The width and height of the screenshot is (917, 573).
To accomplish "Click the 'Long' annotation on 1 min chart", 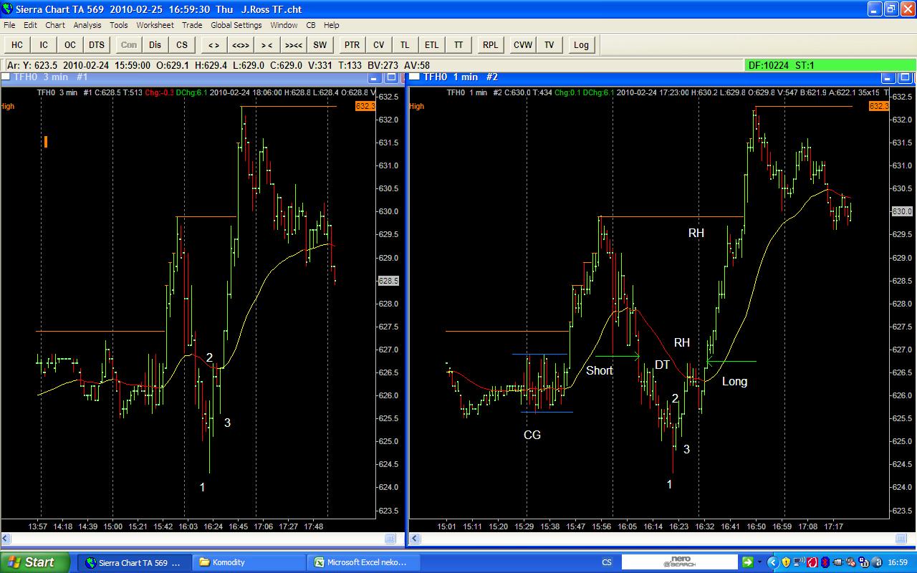I will [734, 381].
